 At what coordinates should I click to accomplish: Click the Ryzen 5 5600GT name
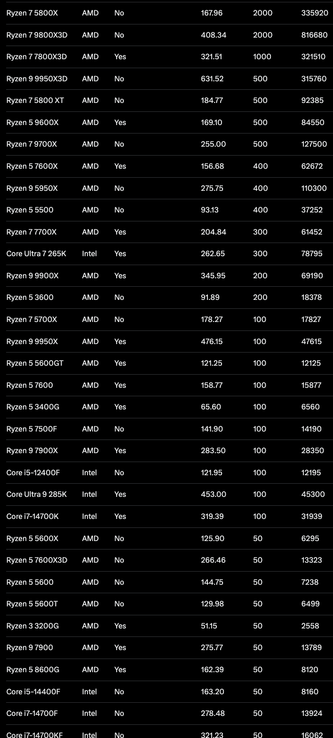(35, 363)
